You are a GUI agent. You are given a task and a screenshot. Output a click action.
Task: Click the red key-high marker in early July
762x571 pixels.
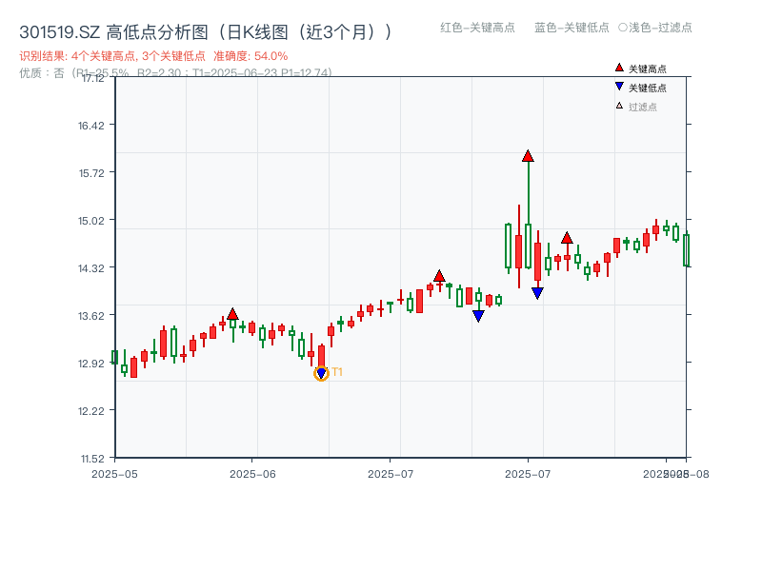(x=438, y=275)
